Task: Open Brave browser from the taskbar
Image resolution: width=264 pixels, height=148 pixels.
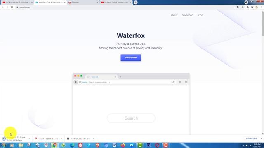Action: click(x=97, y=145)
